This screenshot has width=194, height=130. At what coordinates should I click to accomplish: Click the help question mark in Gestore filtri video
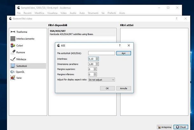[x=177, y=18]
